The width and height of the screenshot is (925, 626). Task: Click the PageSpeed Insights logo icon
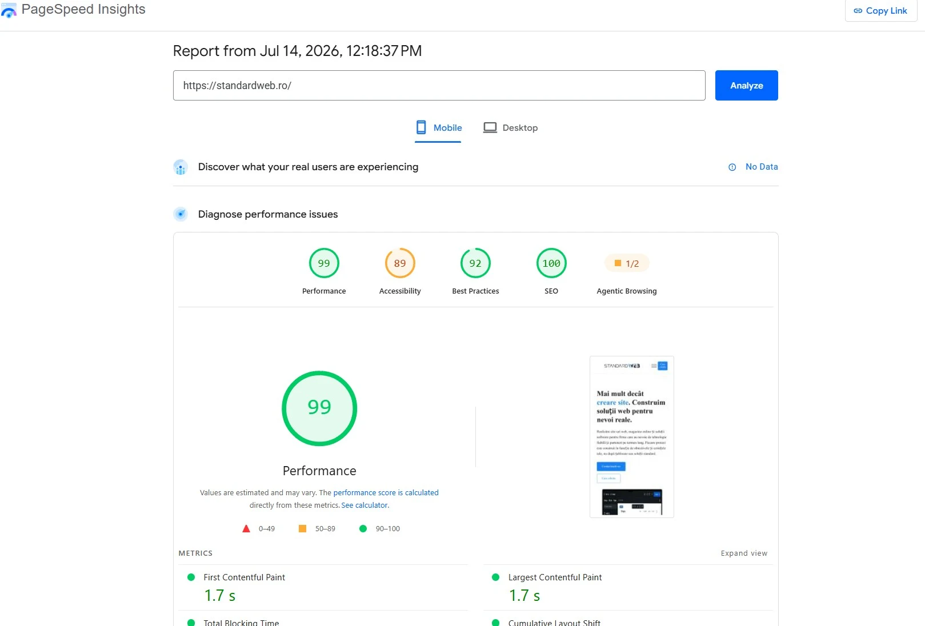click(9, 10)
